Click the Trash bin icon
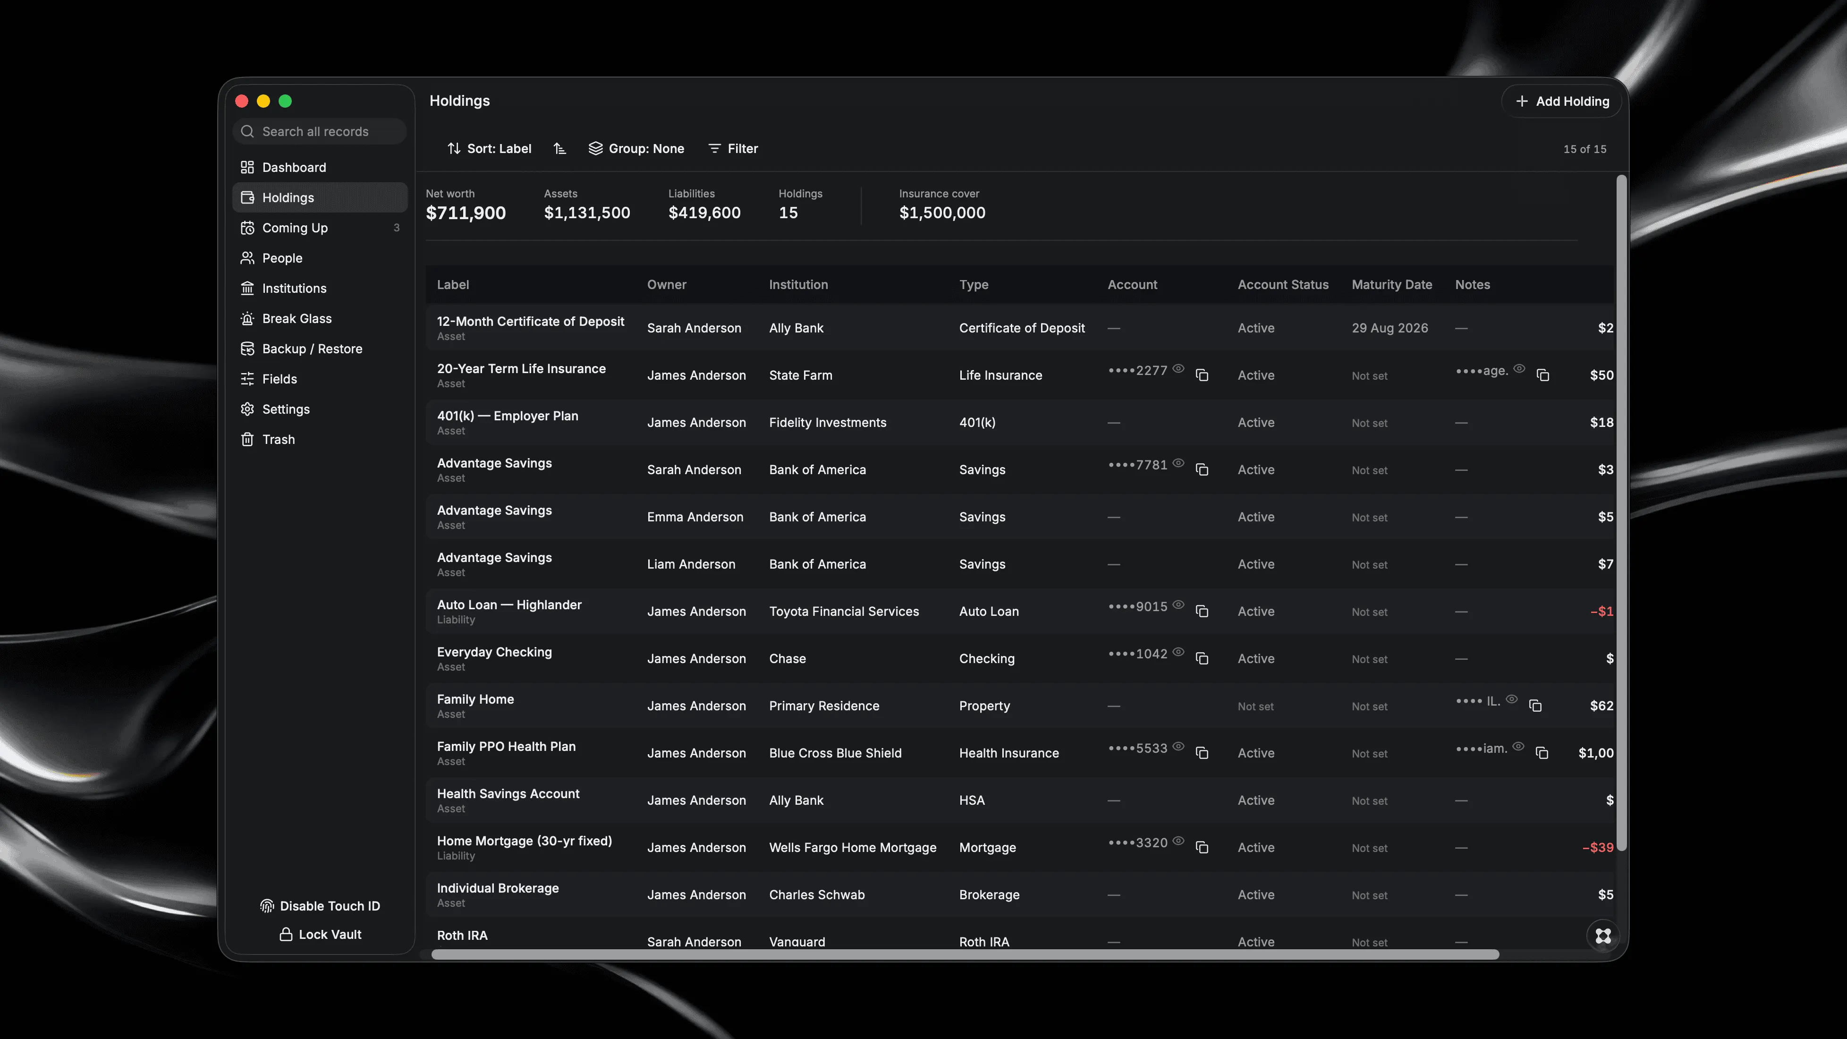 pyautogui.click(x=247, y=440)
